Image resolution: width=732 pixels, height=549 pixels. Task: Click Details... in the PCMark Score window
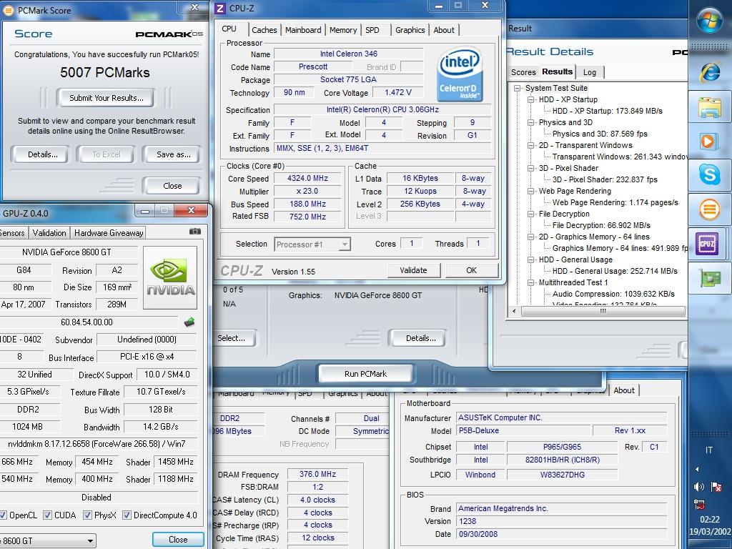point(42,154)
